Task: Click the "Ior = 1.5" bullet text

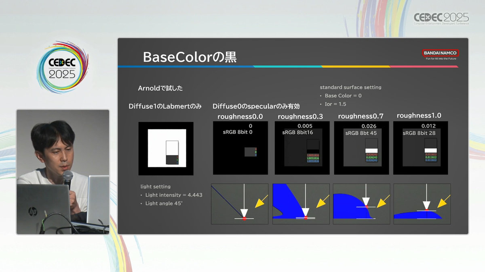Action: pos(335,104)
